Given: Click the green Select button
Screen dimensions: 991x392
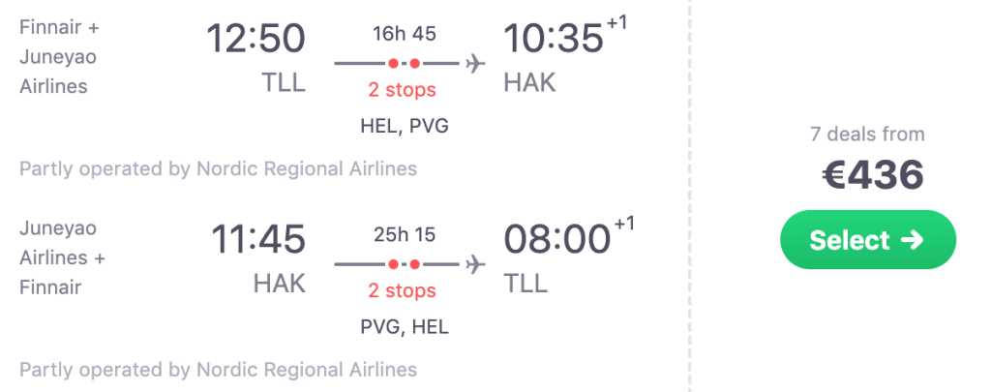Looking at the screenshot, I should point(868,239).
